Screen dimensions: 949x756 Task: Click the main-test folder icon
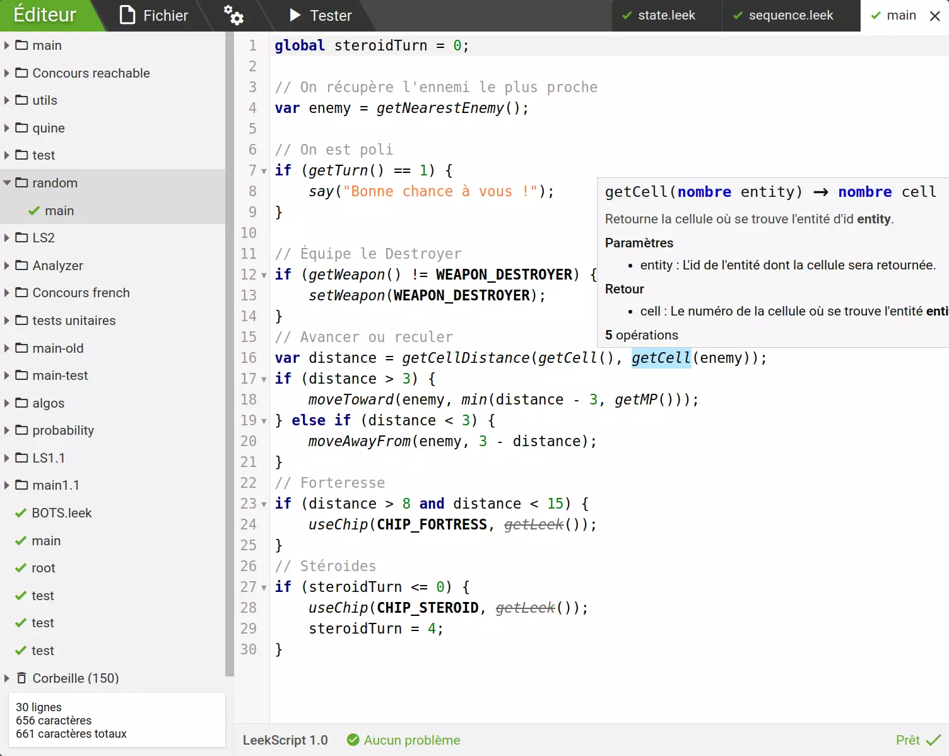coord(22,375)
